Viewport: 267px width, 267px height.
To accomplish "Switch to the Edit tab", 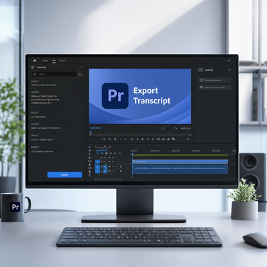I will (54, 61).
